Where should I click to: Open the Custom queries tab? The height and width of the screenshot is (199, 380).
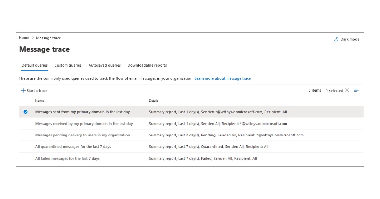coord(68,65)
